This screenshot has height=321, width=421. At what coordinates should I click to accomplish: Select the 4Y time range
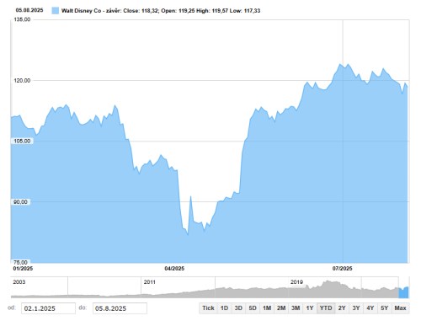point(370,308)
